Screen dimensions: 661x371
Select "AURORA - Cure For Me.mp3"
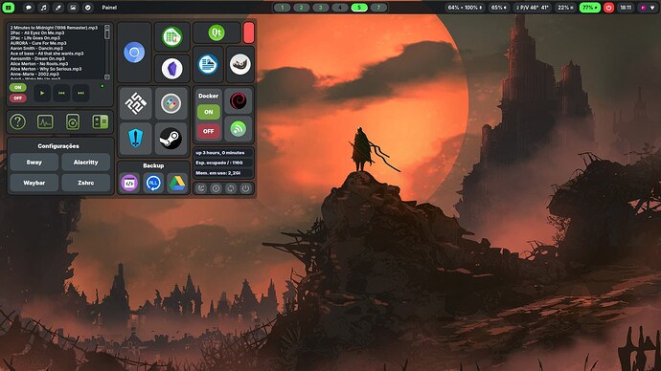pos(38,43)
